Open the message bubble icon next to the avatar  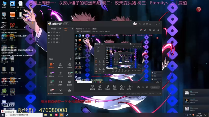coord(140,24)
